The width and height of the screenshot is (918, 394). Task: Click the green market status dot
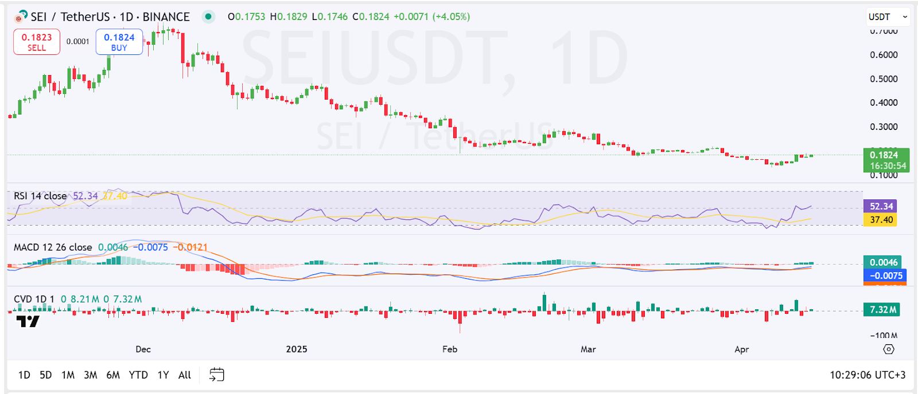[208, 17]
